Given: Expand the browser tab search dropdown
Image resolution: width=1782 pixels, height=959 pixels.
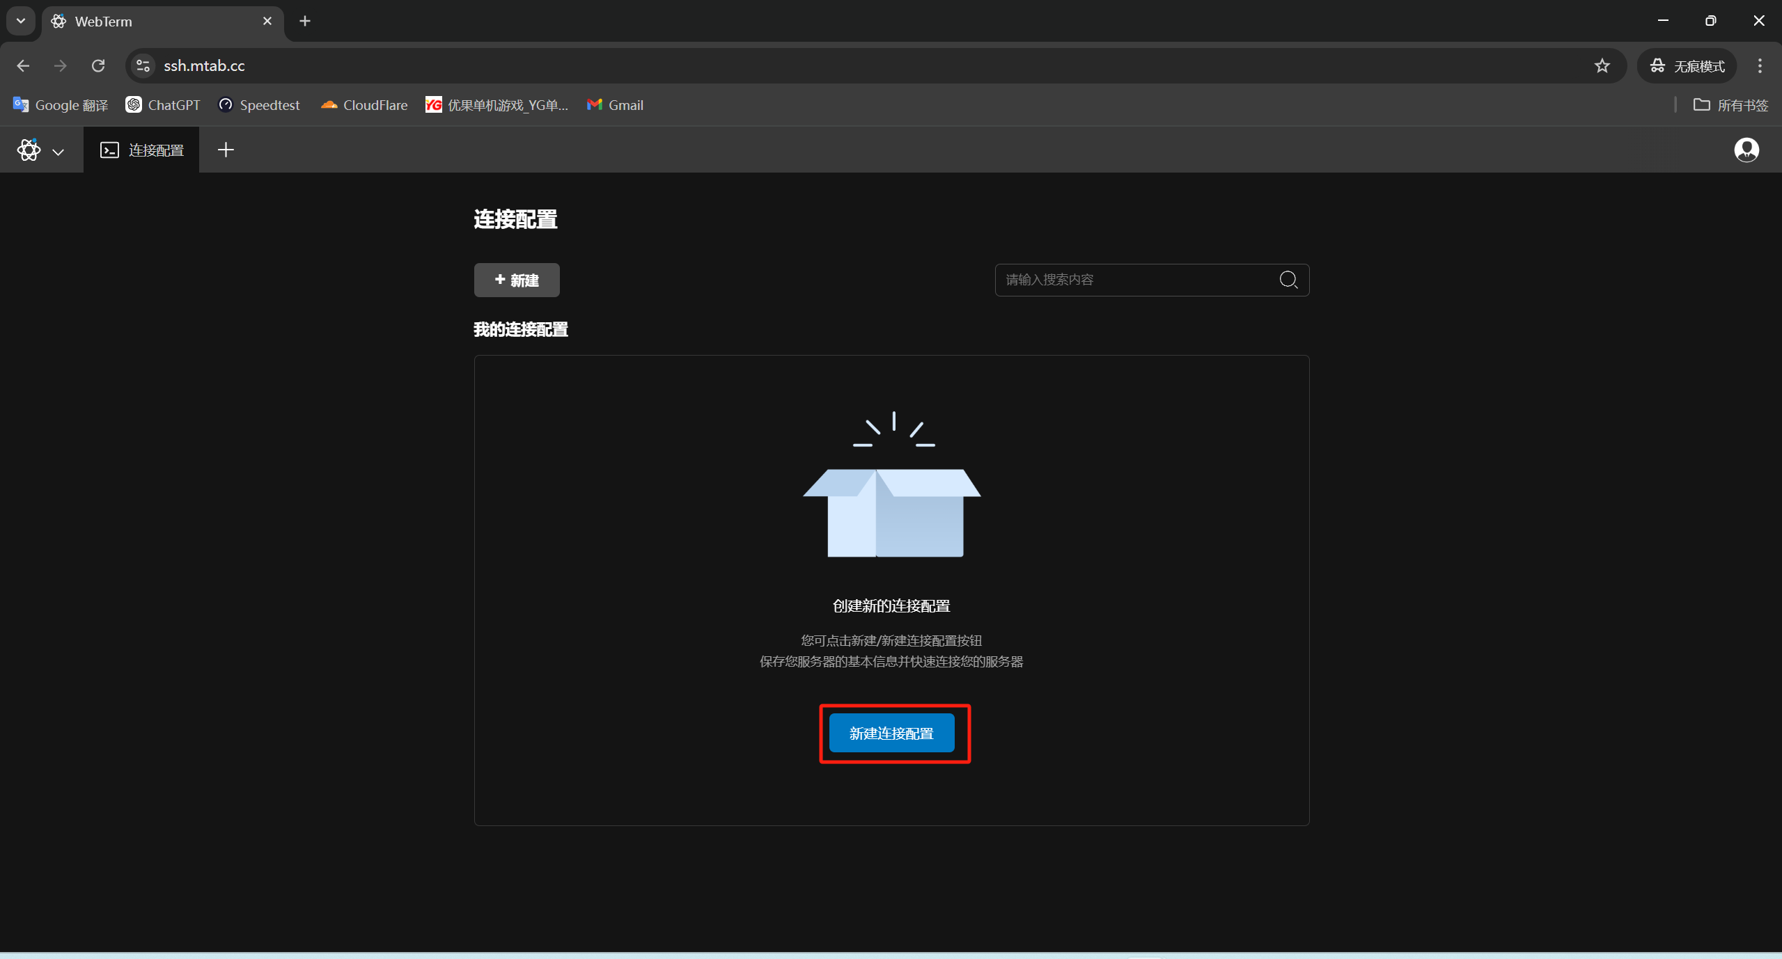Looking at the screenshot, I should (21, 21).
